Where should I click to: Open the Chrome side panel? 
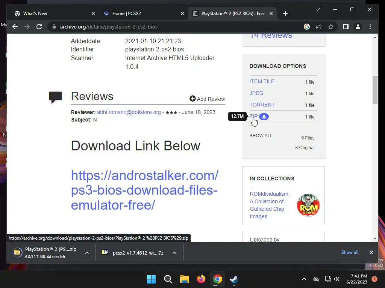pyautogui.click(x=346, y=27)
